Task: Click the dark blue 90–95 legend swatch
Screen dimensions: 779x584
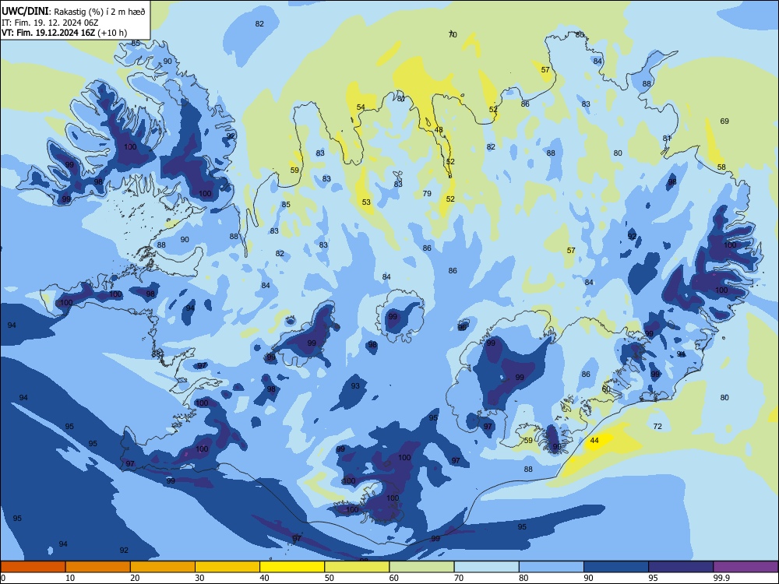Action: tap(616, 567)
